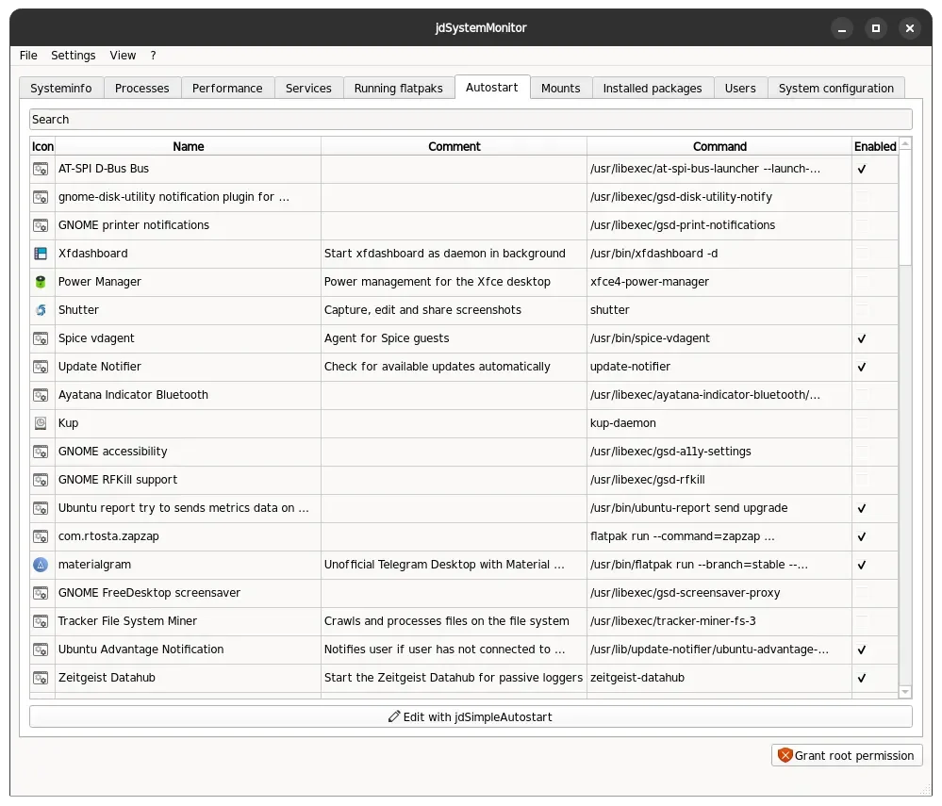Open the Settings menu

coord(73,56)
